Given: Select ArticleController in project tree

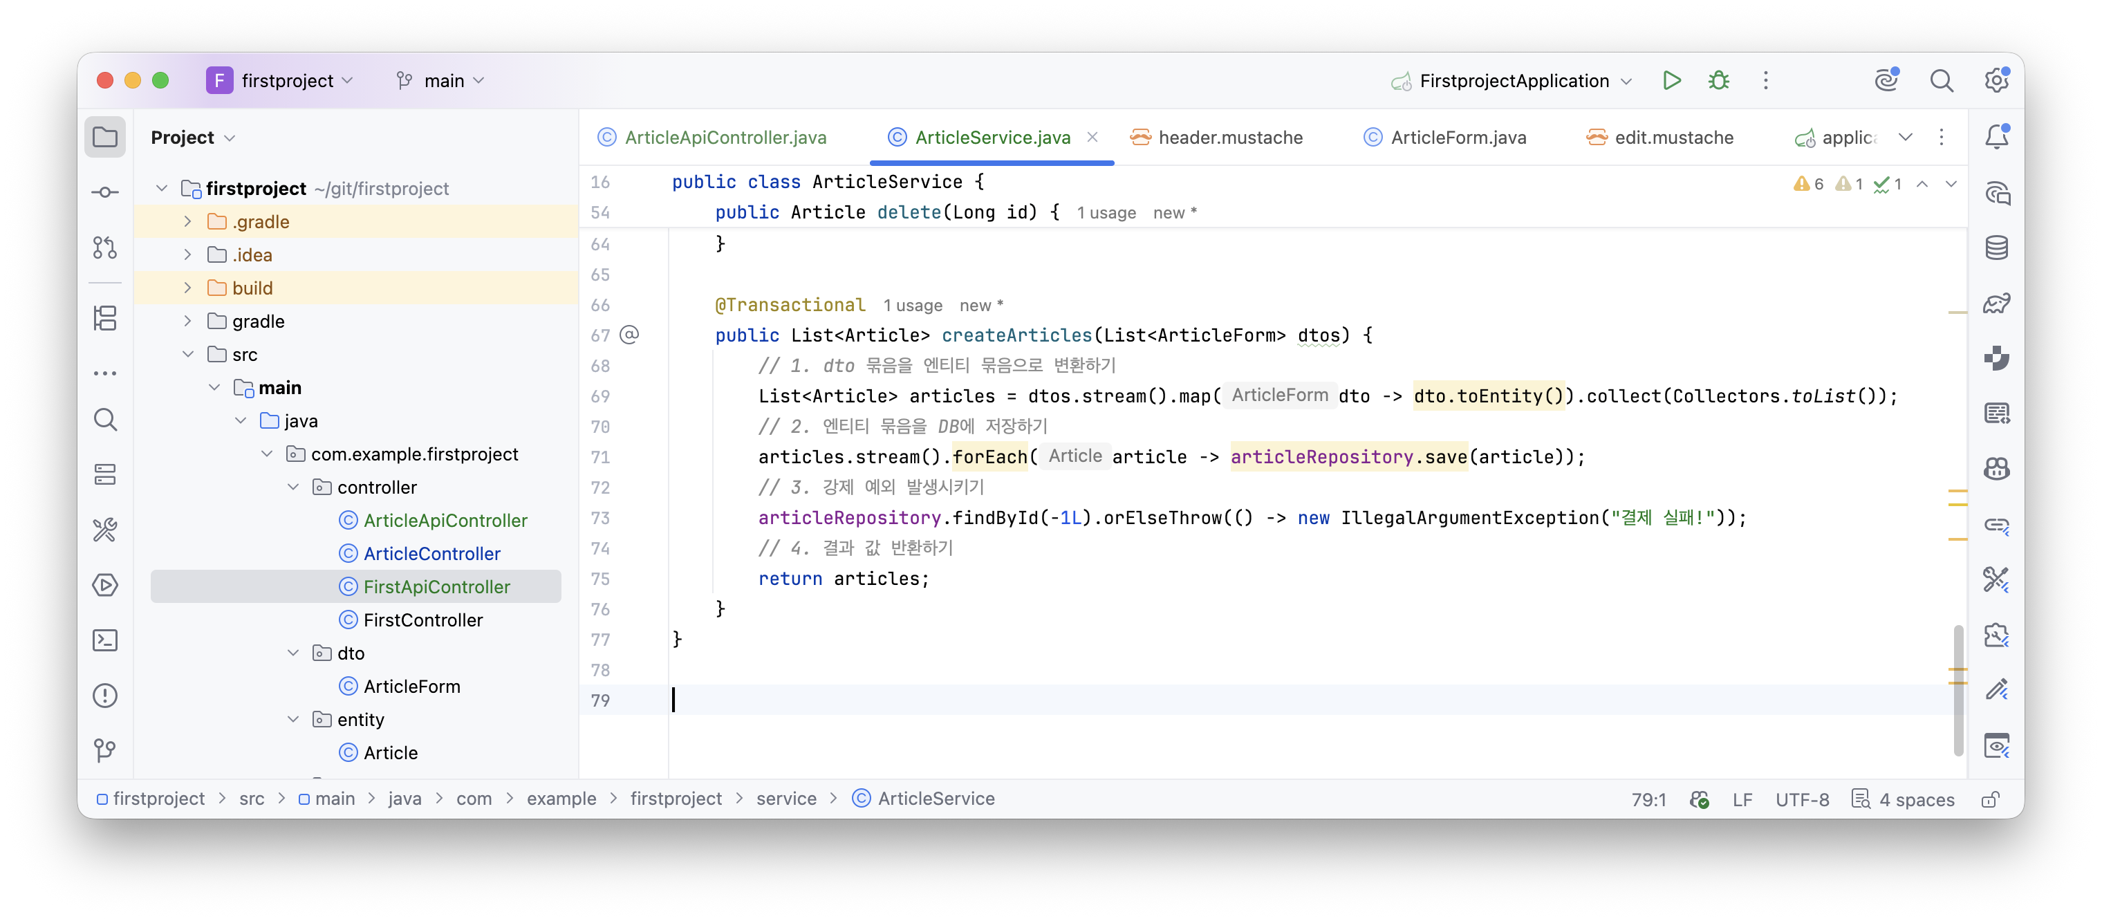Looking at the screenshot, I should tap(431, 554).
